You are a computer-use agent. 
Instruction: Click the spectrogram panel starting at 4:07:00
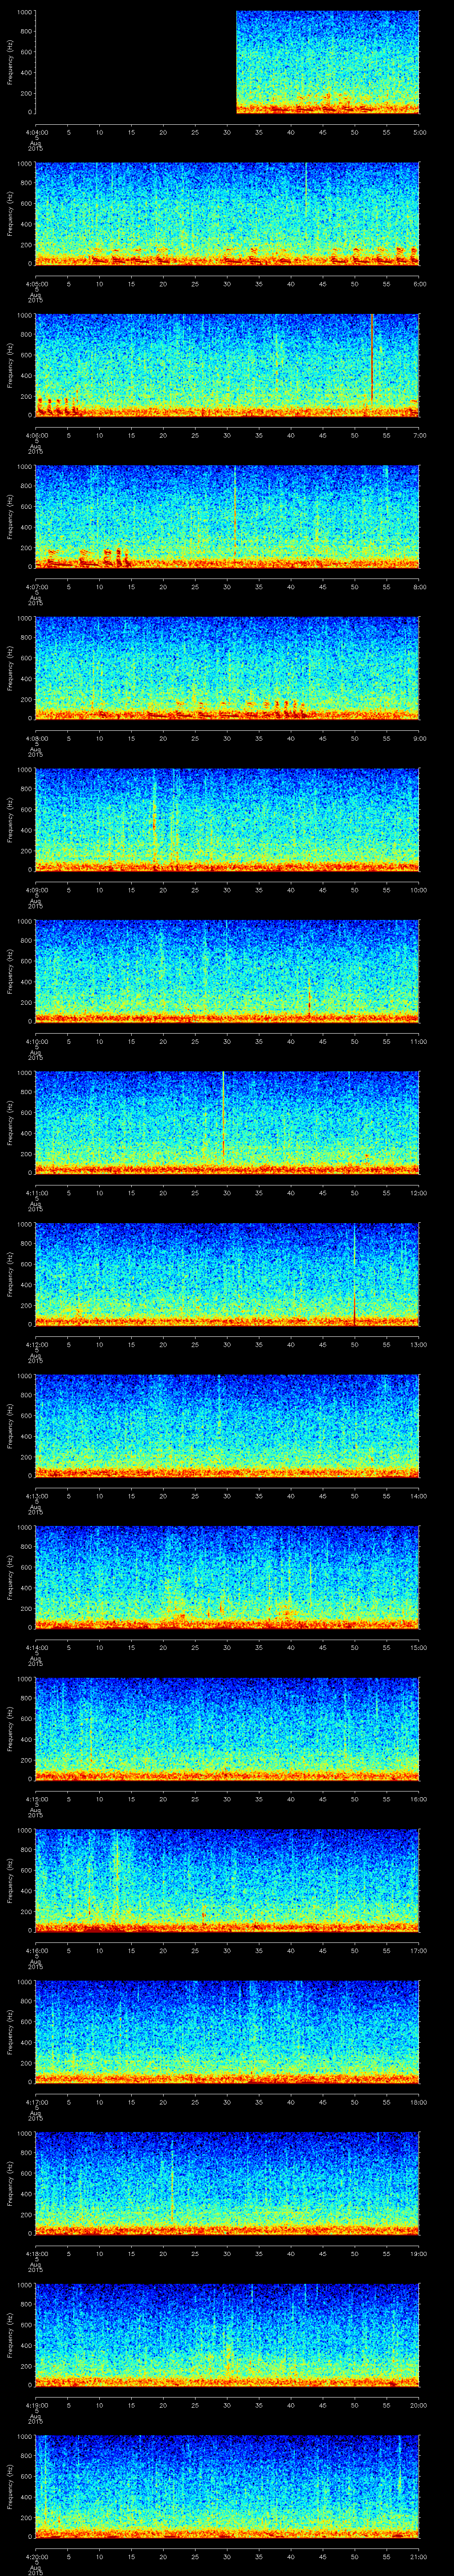coord(227,516)
